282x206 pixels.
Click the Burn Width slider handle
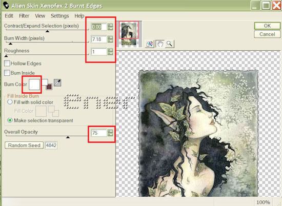[10, 44]
